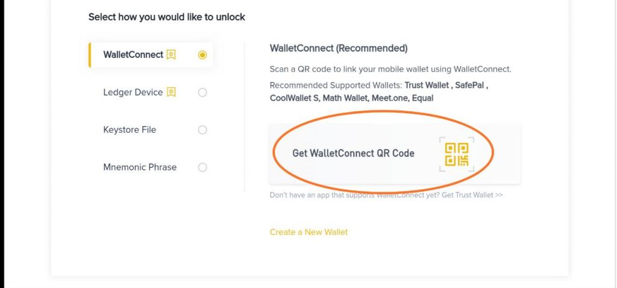
Task: Click the SafePal wallet name
Action: point(470,86)
